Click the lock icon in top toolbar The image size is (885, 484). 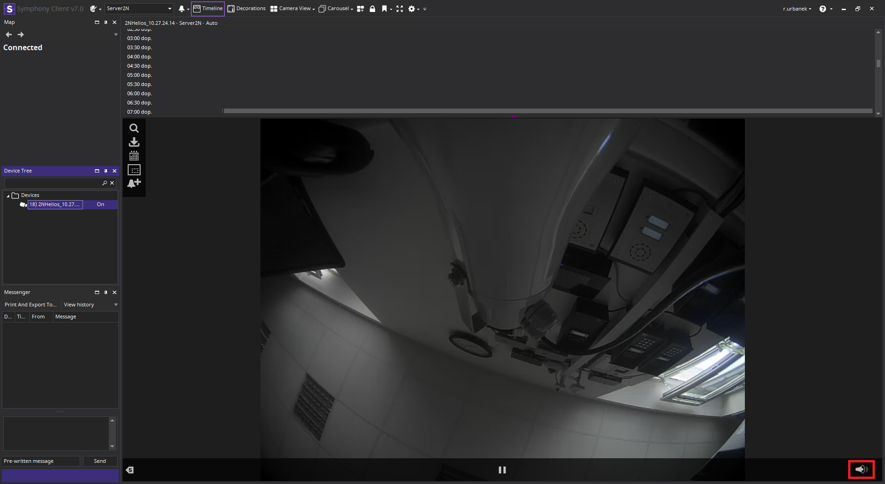[x=372, y=9]
